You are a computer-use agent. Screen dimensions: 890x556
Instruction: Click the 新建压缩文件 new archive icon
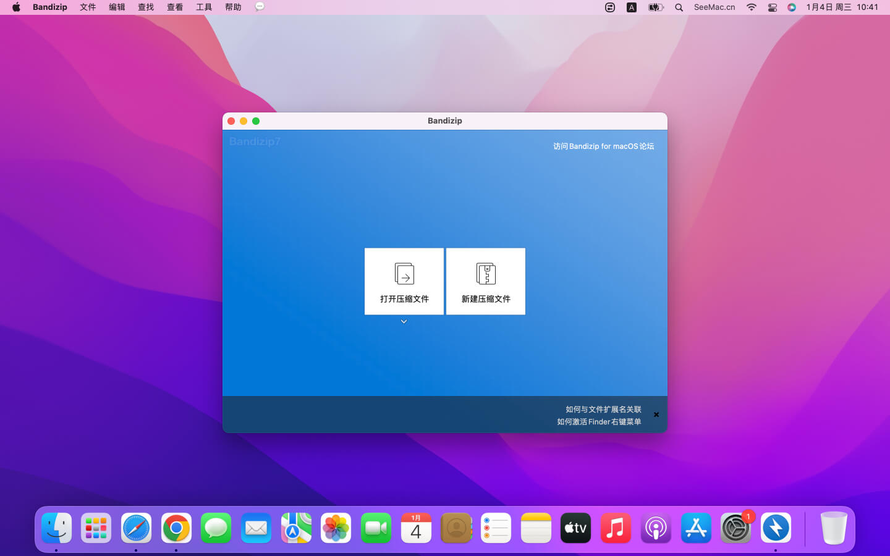pos(486,274)
